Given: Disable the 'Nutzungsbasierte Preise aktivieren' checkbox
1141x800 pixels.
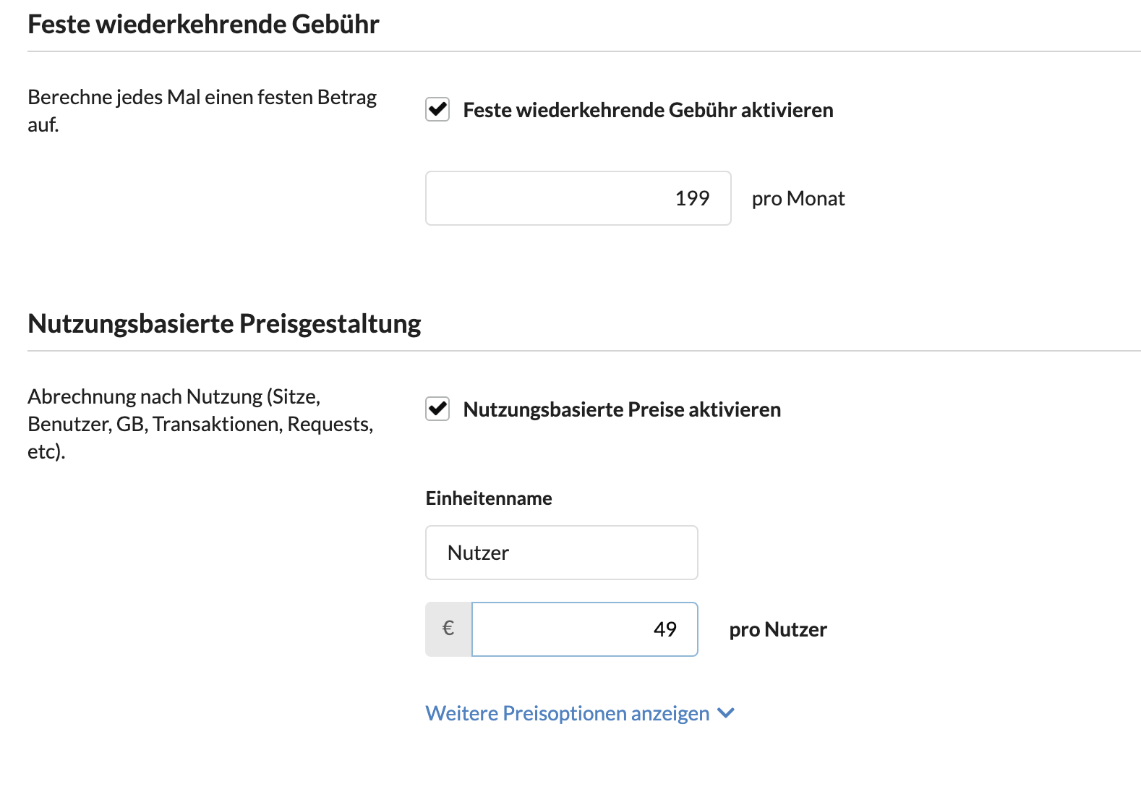Looking at the screenshot, I should 437,409.
